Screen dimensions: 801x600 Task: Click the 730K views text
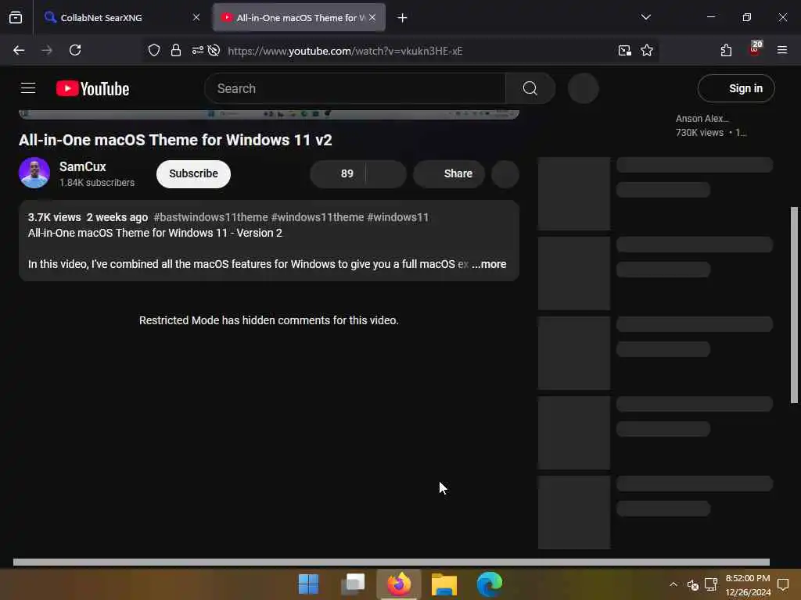click(699, 133)
